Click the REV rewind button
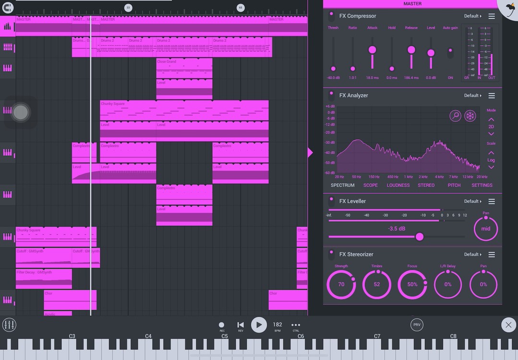 tap(241, 325)
